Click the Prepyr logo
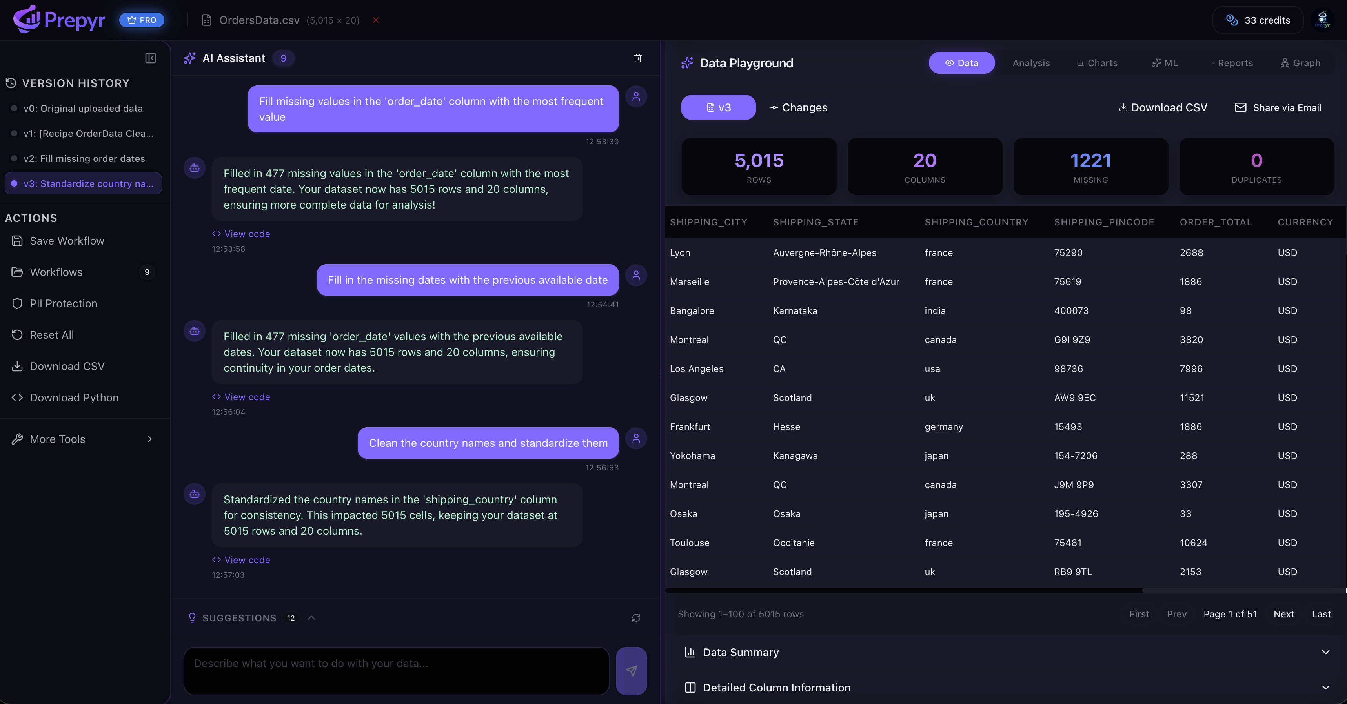 pos(59,19)
